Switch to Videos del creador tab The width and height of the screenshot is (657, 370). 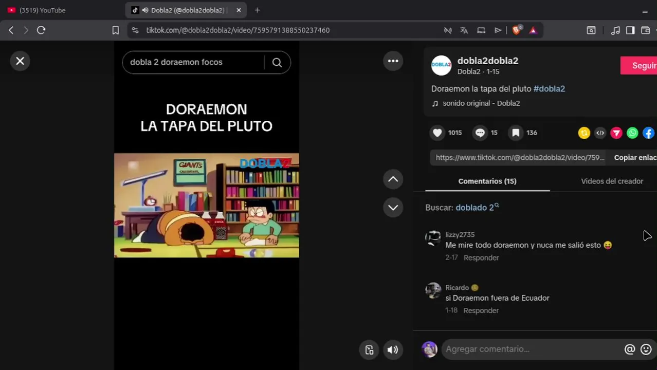[612, 181]
